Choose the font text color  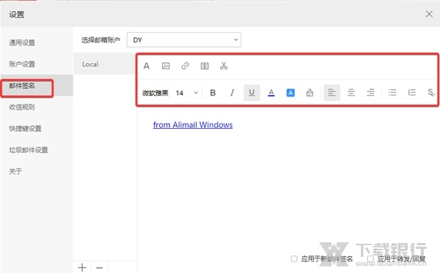coord(271,93)
